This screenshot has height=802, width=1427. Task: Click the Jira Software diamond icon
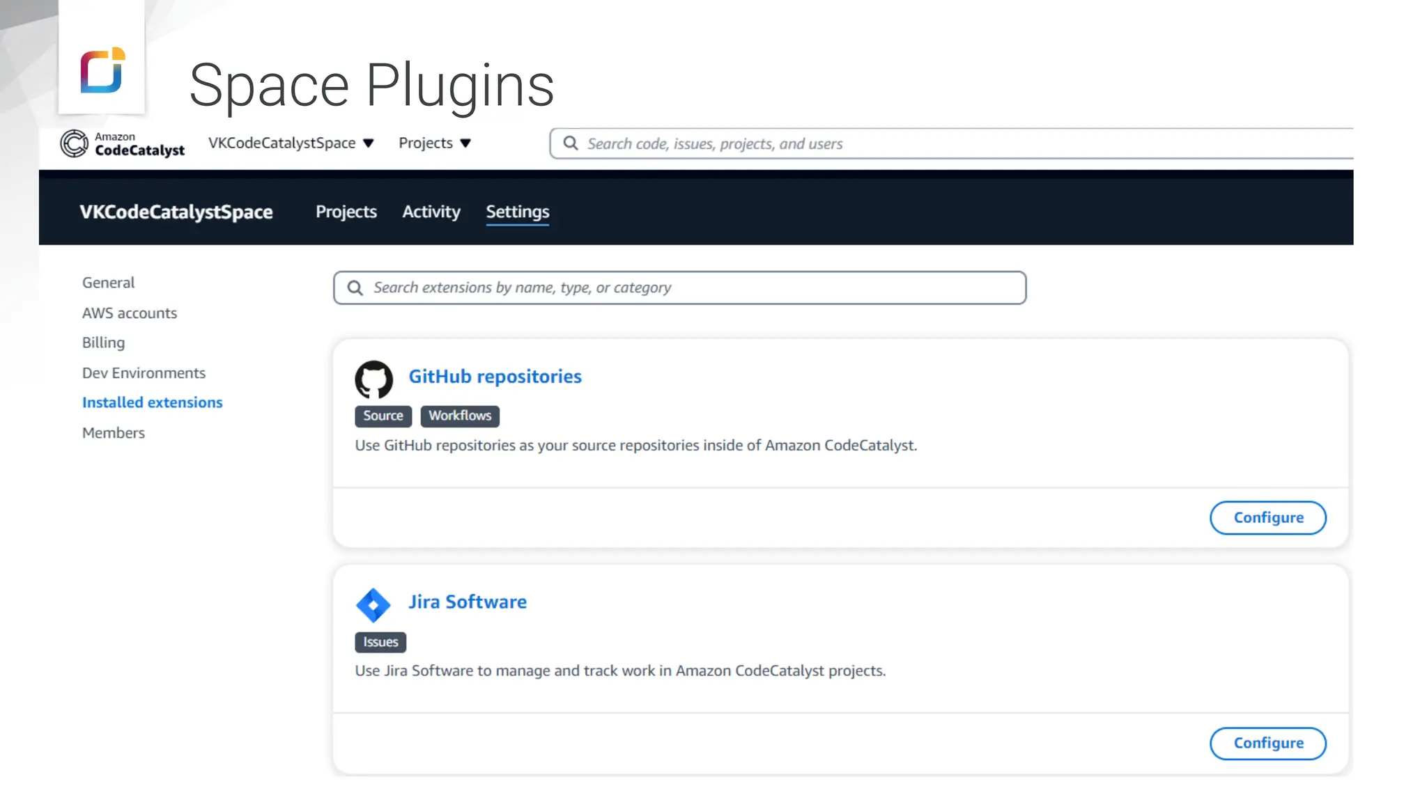pos(373,605)
